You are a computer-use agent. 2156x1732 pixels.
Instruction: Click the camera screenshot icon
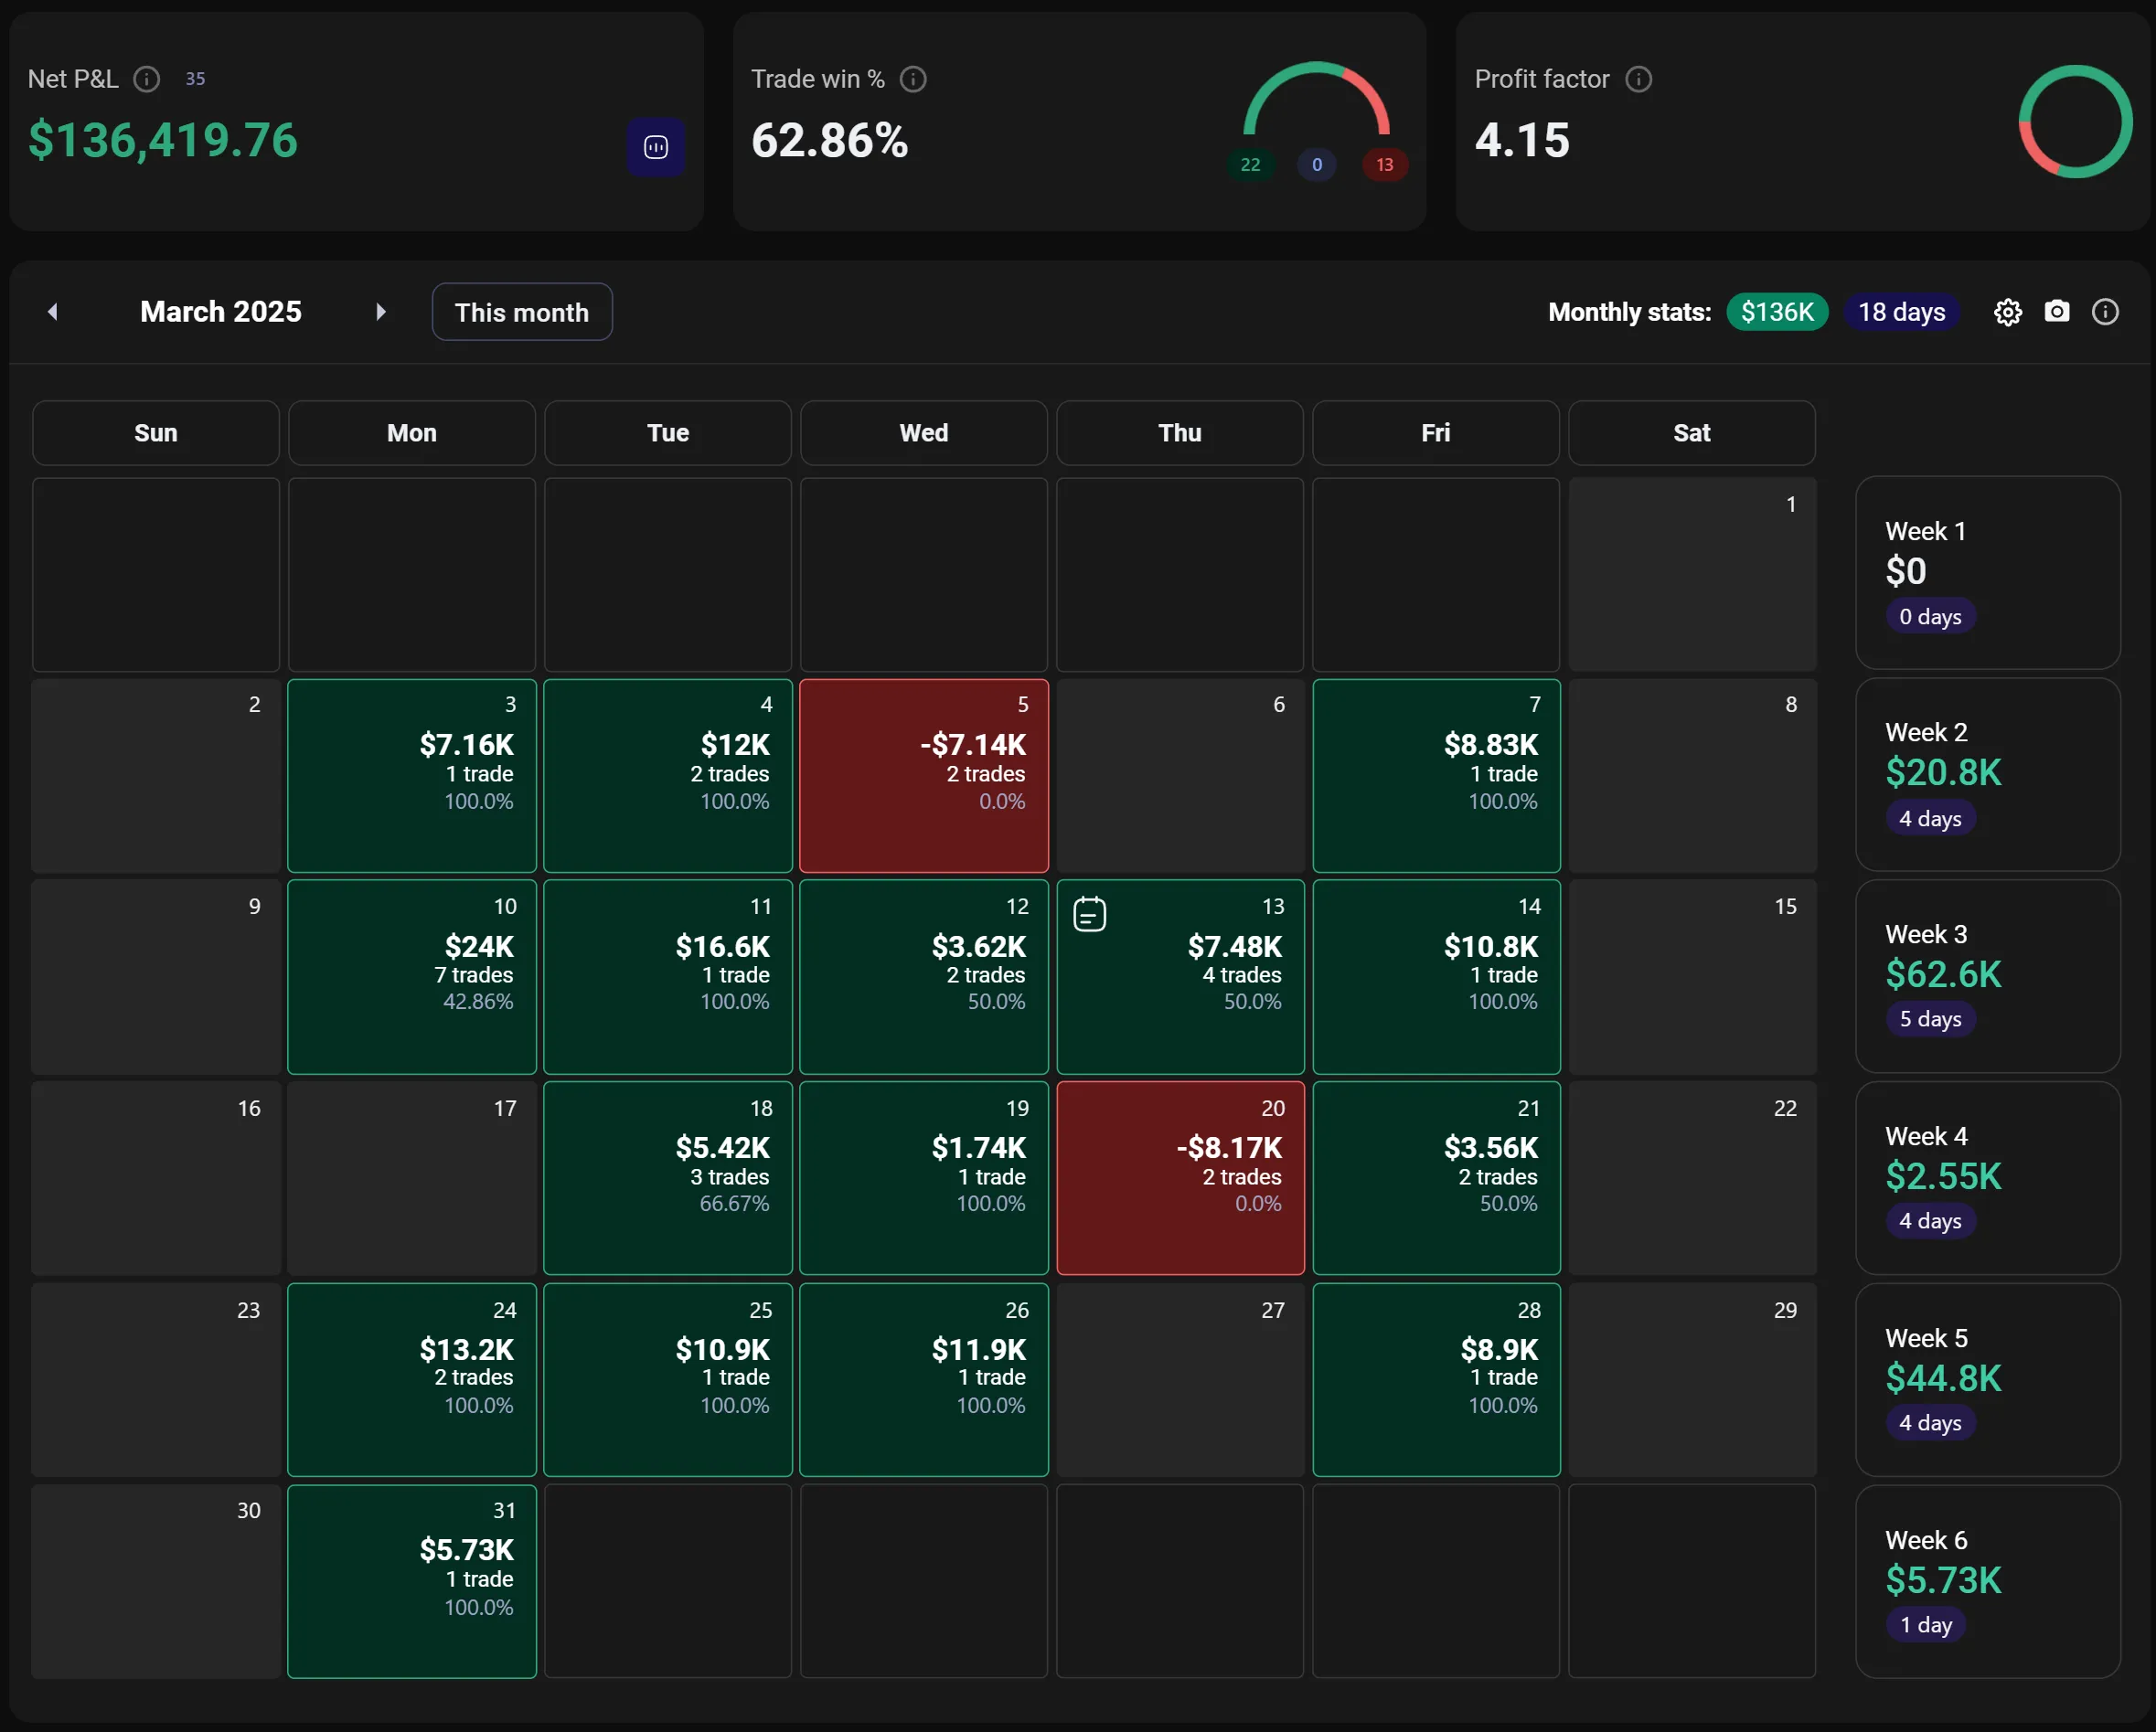(x=2056, y=312)
